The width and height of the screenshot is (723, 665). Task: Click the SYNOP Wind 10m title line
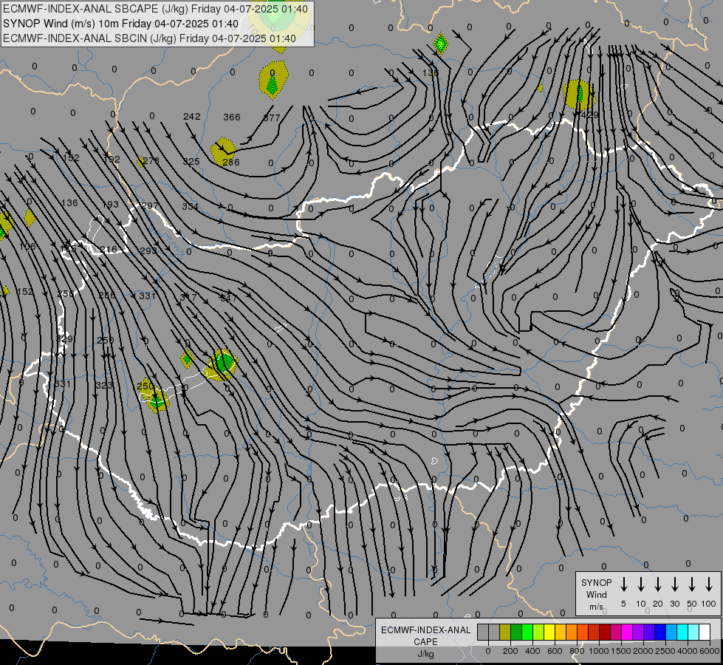[121, 24]
